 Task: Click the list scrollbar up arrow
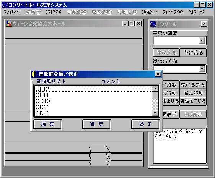[155, 89]
